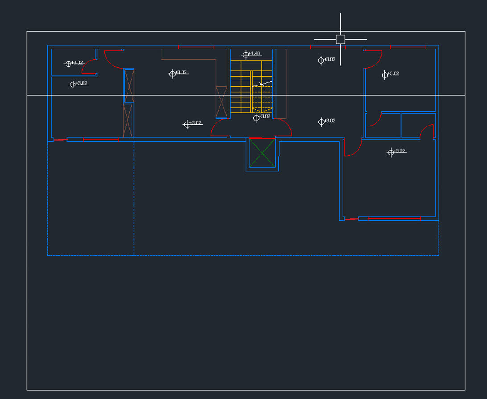
Task: Select +3.02 level marker in top-left small room
Action: pyautogui.click(x=68, y=64)
